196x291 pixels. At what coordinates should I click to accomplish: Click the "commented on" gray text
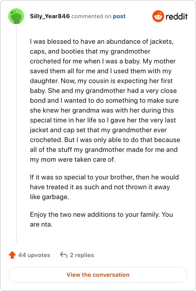[91, 16]
